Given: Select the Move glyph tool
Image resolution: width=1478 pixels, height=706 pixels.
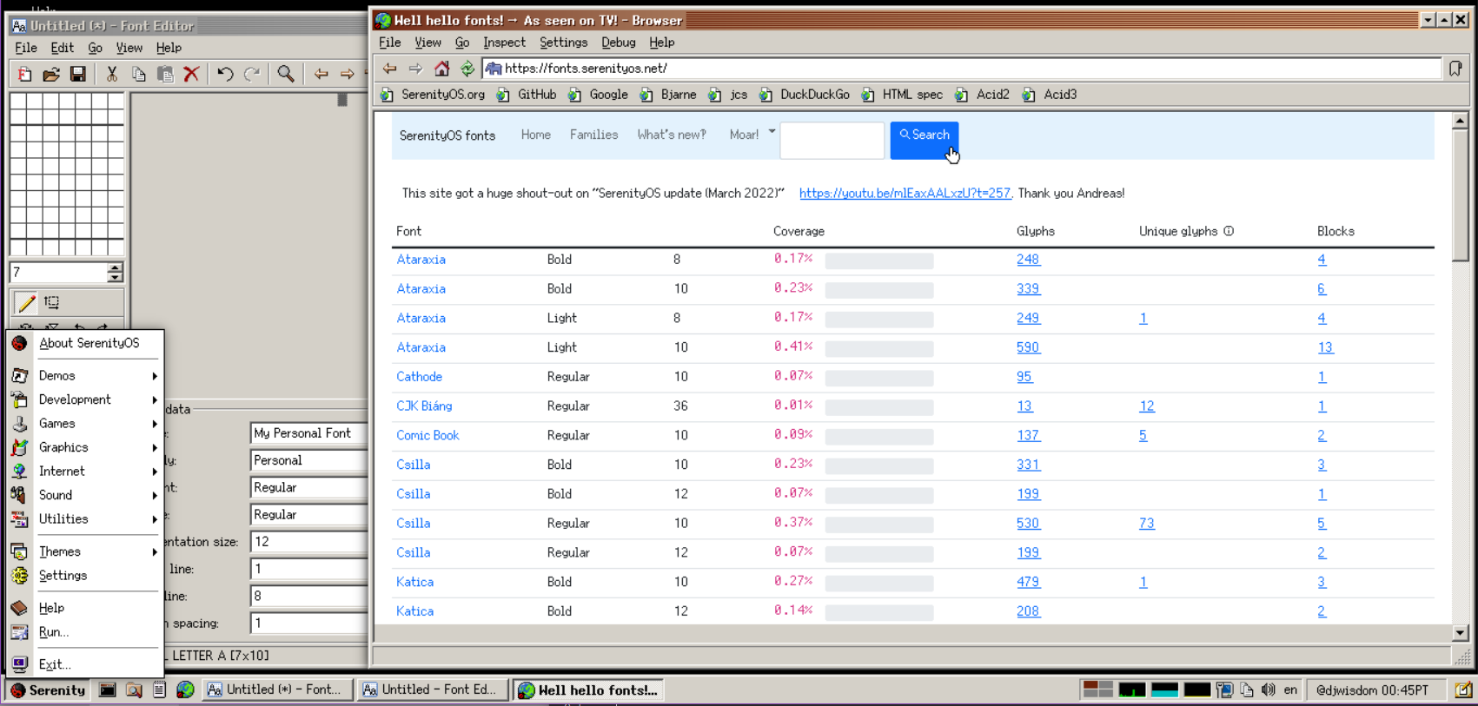Looking at the screenshot, I should (x=52, y=302).
